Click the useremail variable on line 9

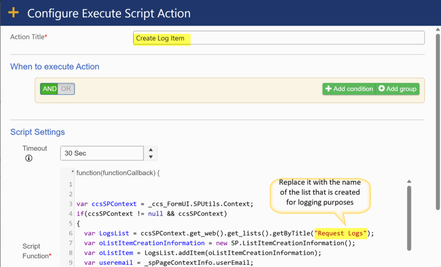click(x=116, y=263)
